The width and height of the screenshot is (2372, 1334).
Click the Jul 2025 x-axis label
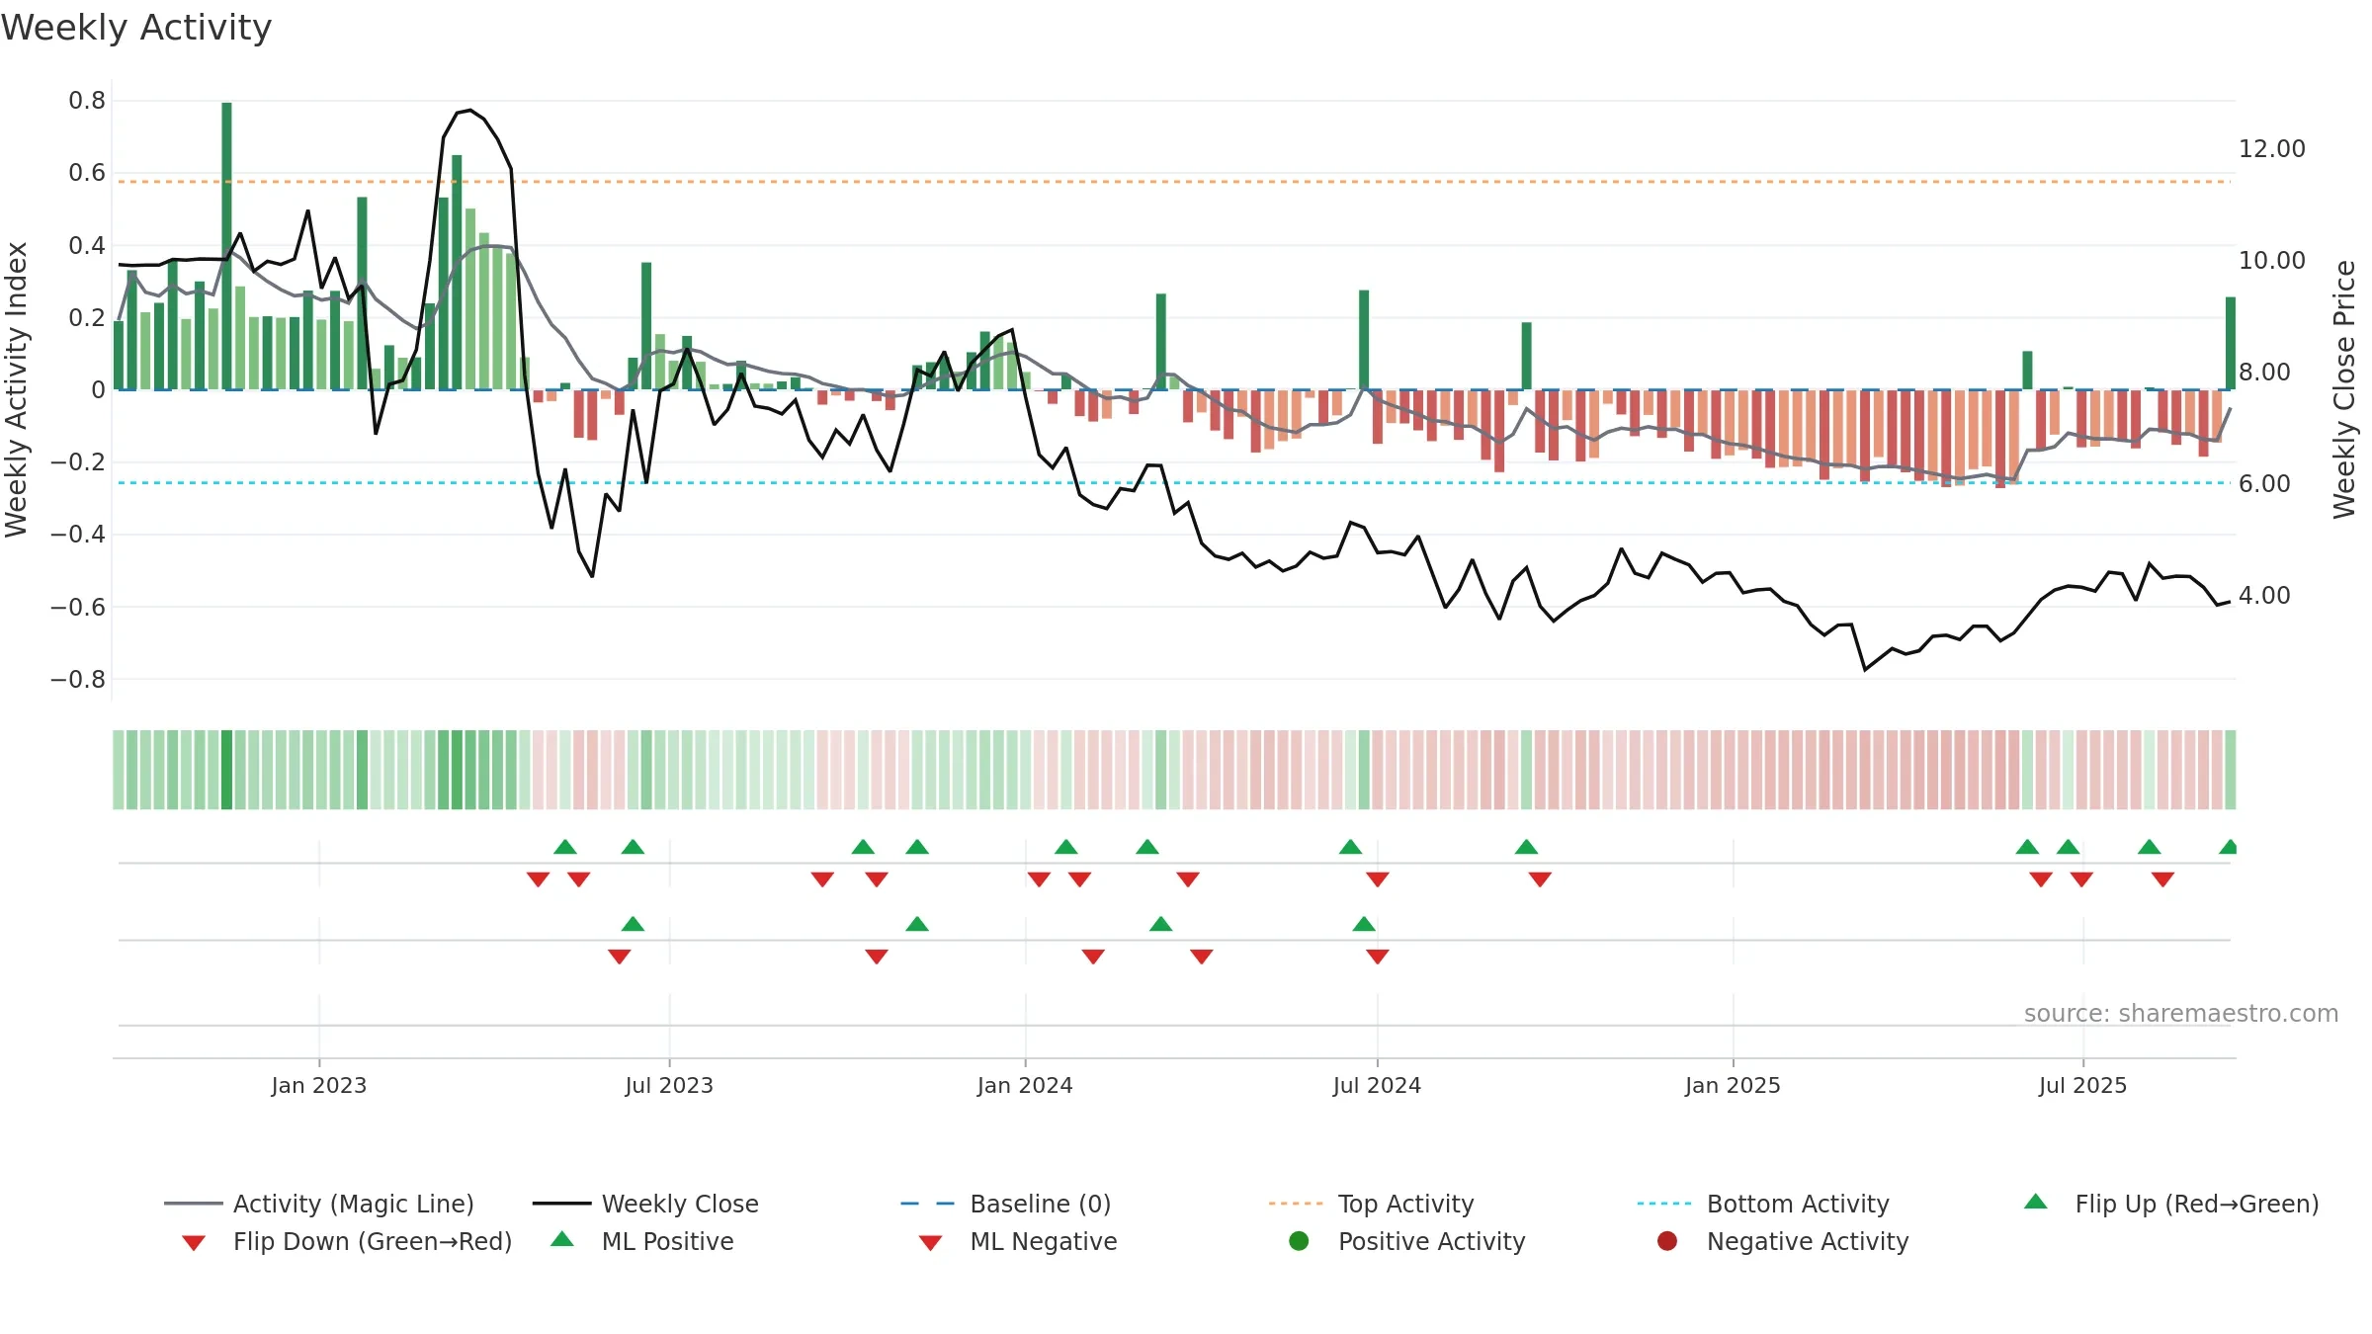[2082, 1086]
